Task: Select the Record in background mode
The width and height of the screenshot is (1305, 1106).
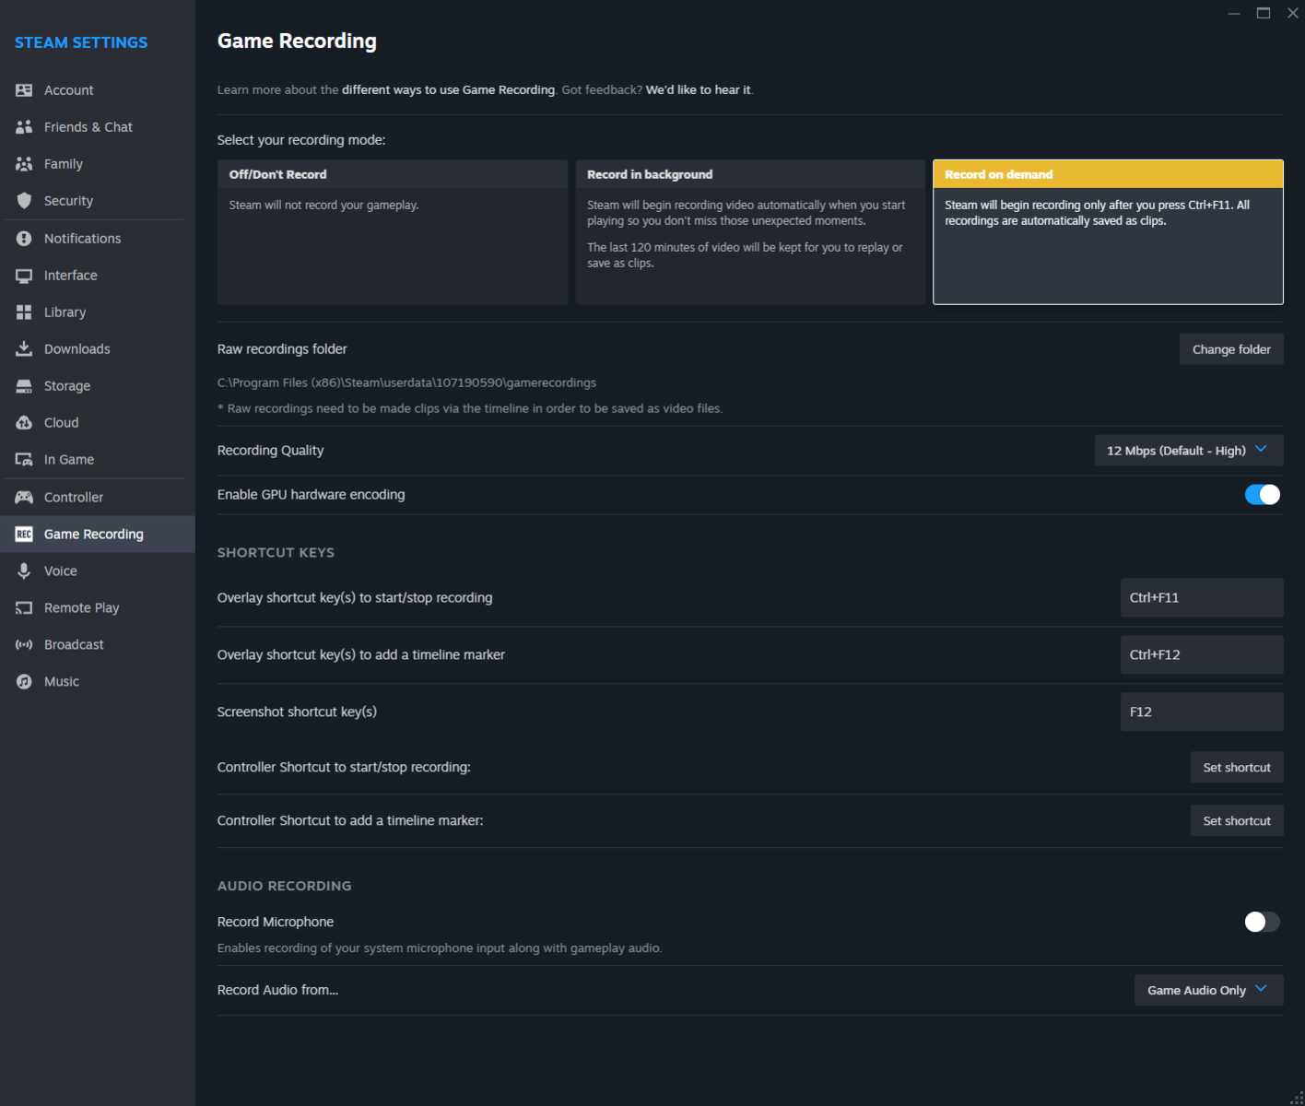Action: [x=749, y=230]
